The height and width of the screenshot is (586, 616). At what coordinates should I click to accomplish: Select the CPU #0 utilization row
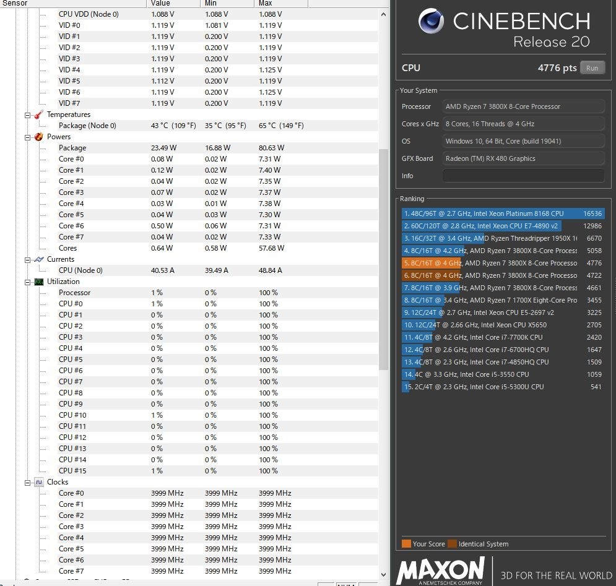218,304
